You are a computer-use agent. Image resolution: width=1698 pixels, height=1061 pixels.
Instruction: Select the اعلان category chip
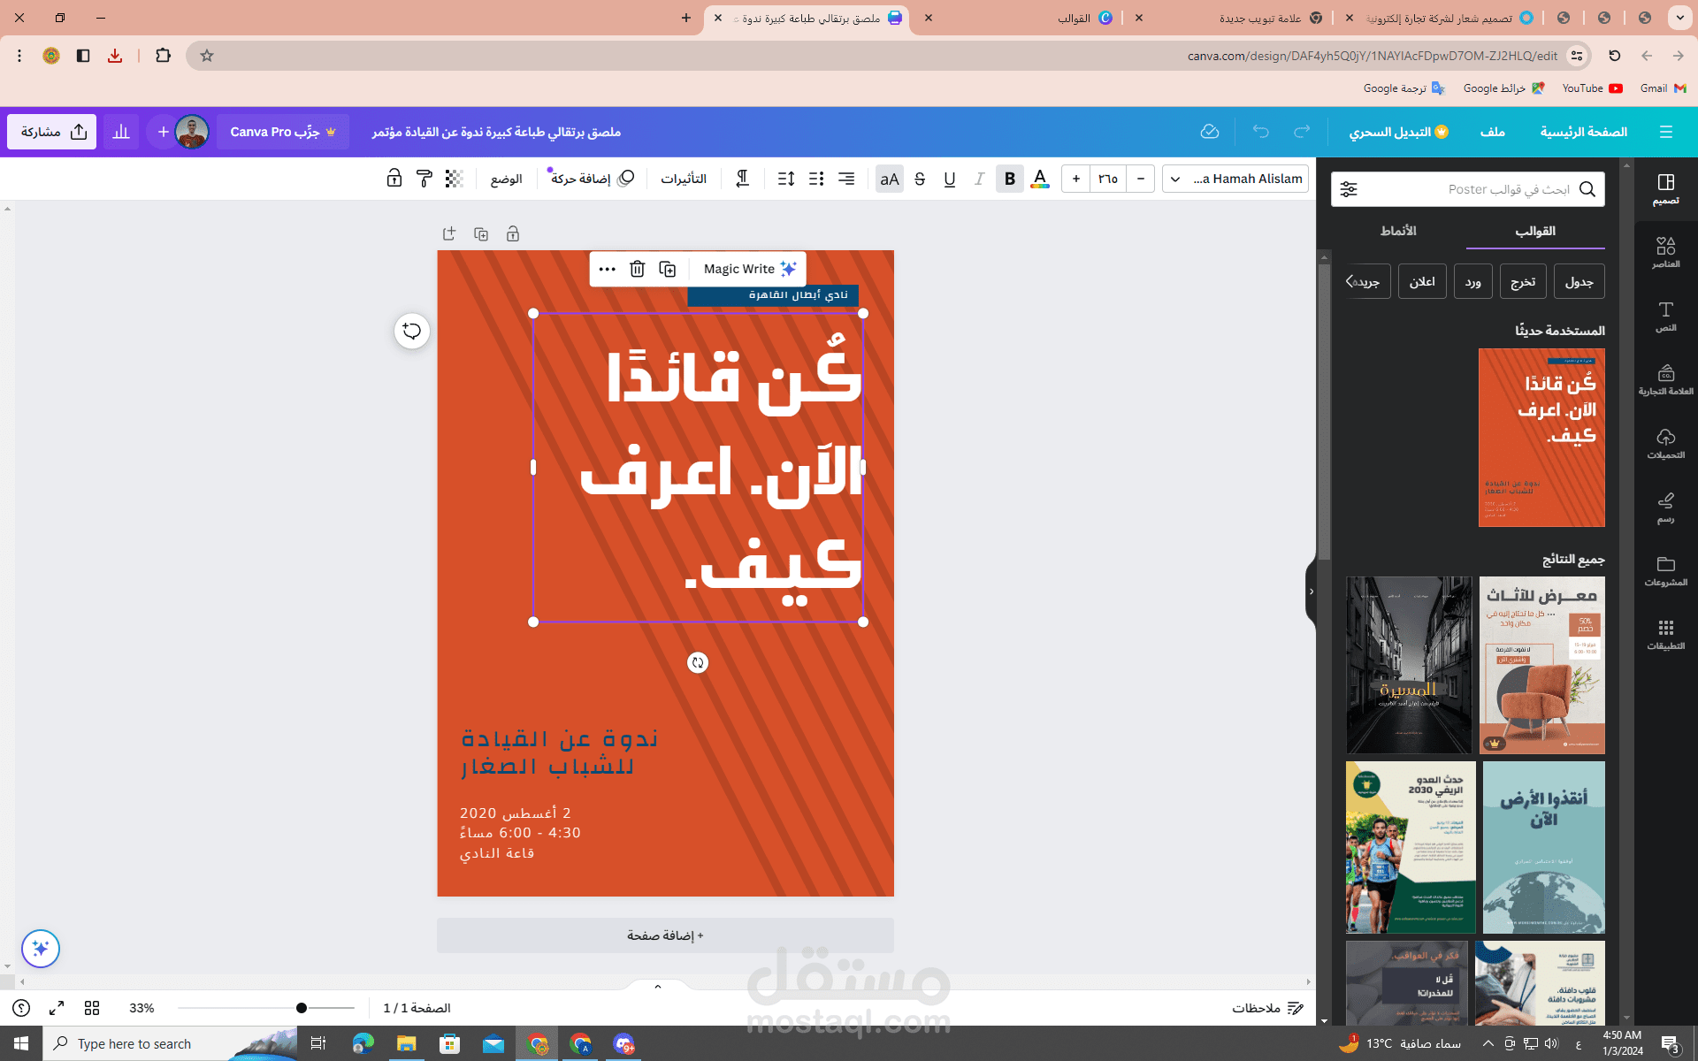1422,281
